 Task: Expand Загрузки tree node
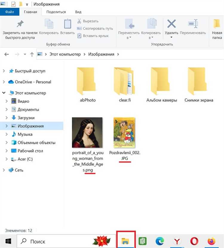pos(7,118)
